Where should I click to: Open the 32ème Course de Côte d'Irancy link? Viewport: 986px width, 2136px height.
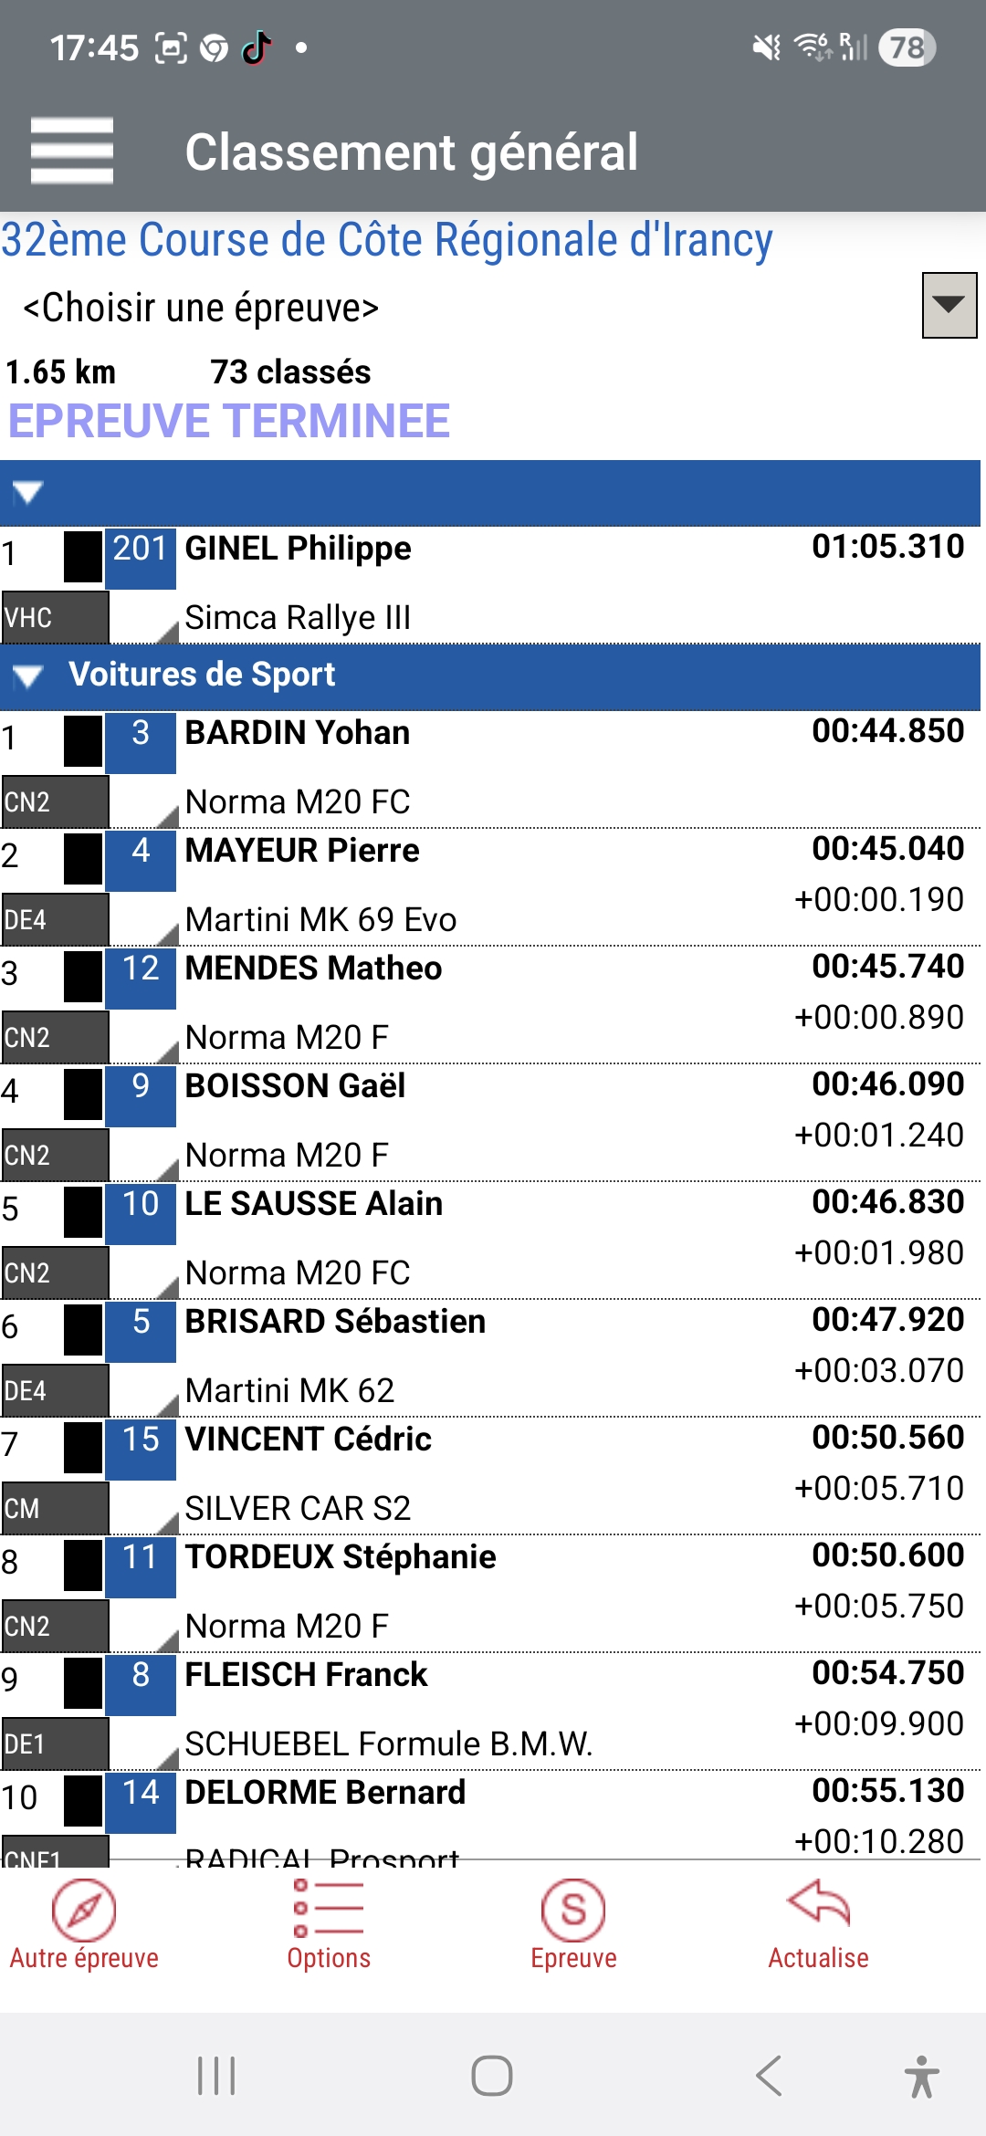pos(387,240)
